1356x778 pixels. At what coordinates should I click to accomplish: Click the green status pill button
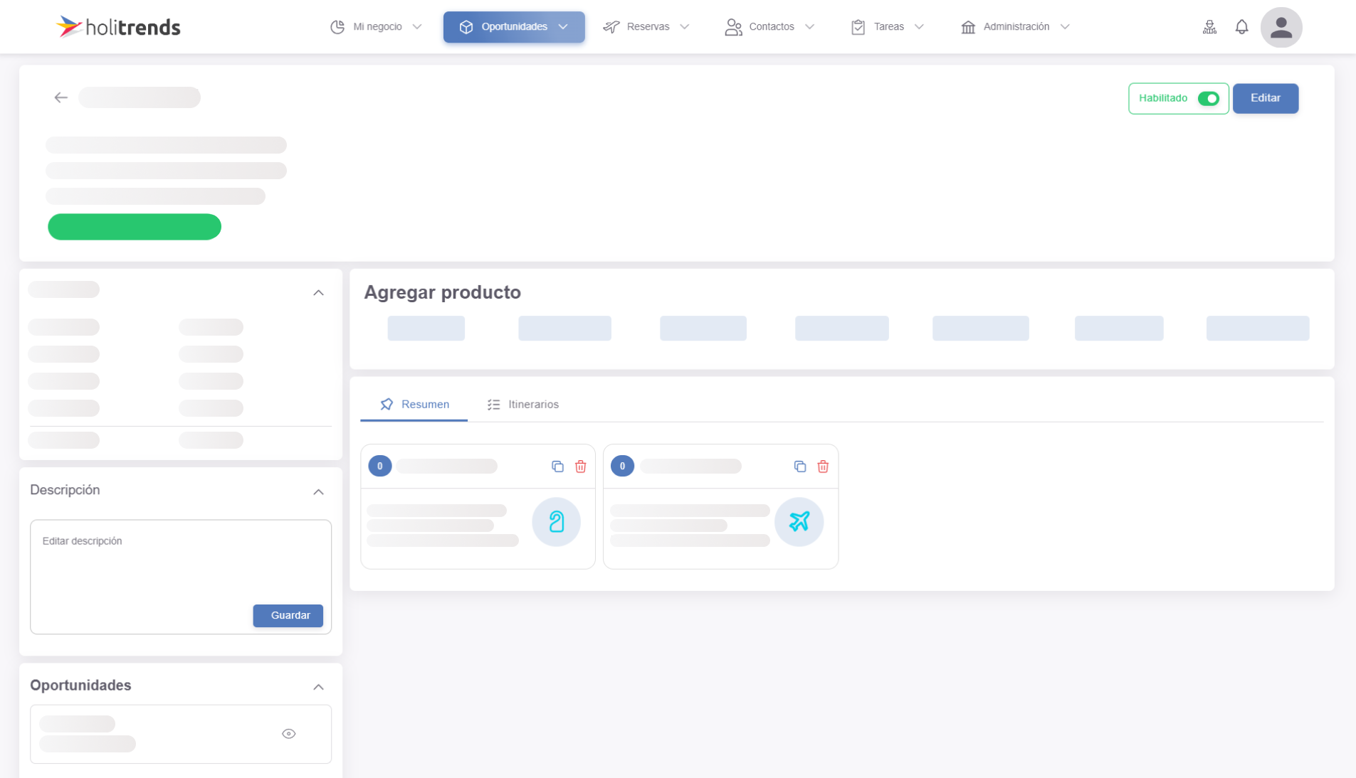click(x=135, y=227)
